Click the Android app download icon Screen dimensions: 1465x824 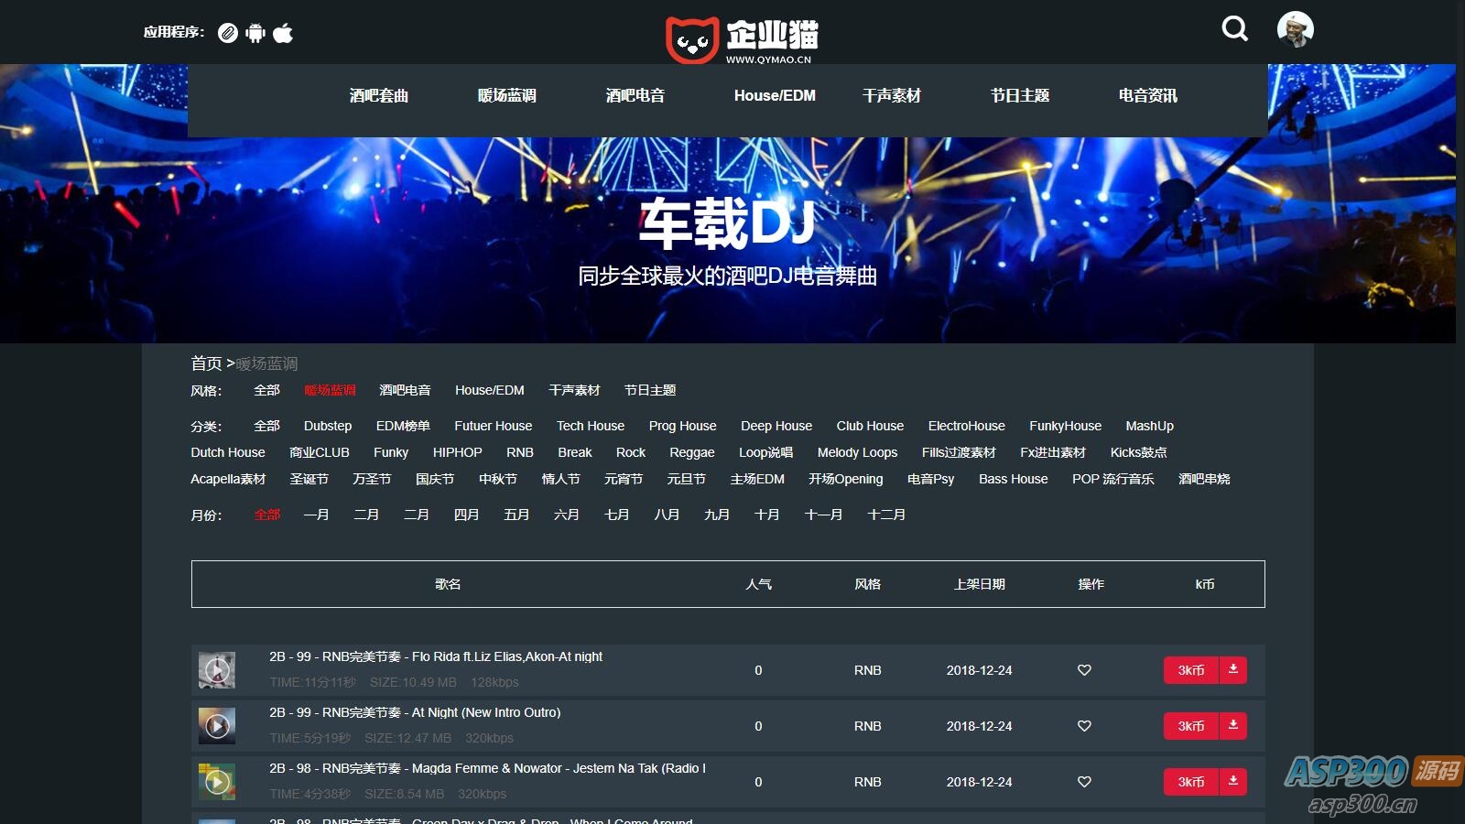click(255, 33)
